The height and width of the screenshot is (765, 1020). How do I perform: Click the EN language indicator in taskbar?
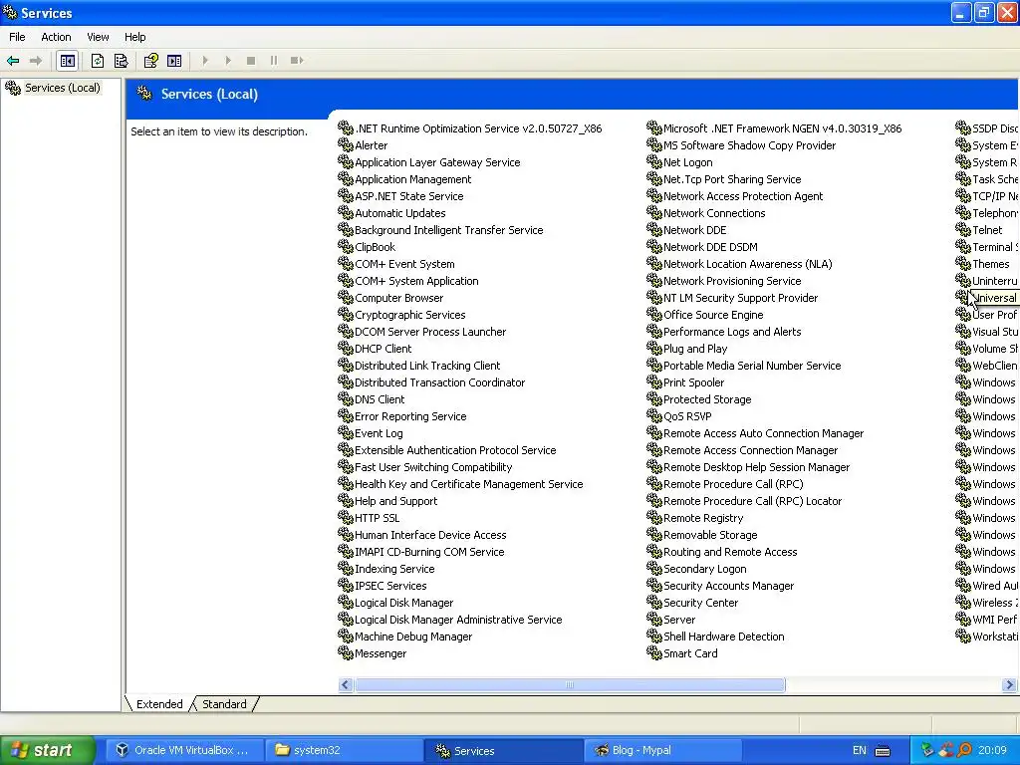[860, 750]
